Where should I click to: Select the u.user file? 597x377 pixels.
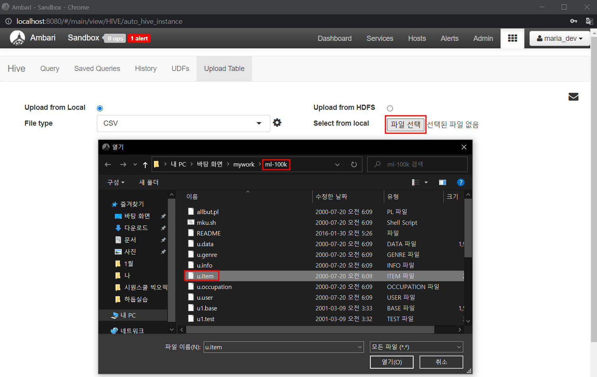(x=205, y=298)
